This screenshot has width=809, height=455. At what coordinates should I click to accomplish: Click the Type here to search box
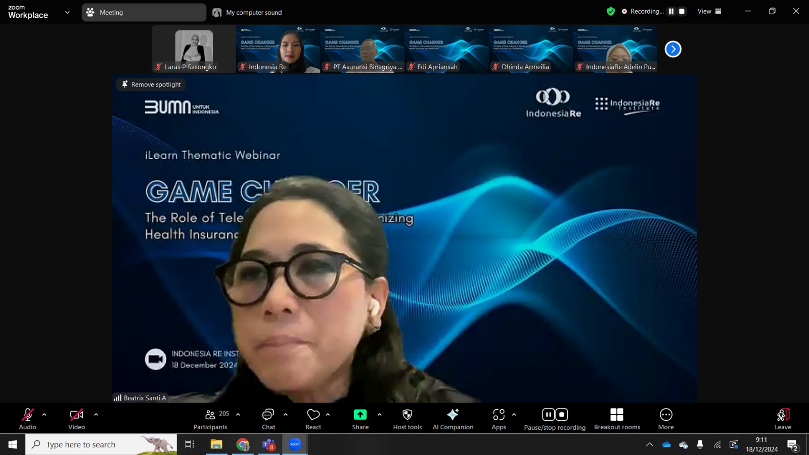click(x=101, y=444)
